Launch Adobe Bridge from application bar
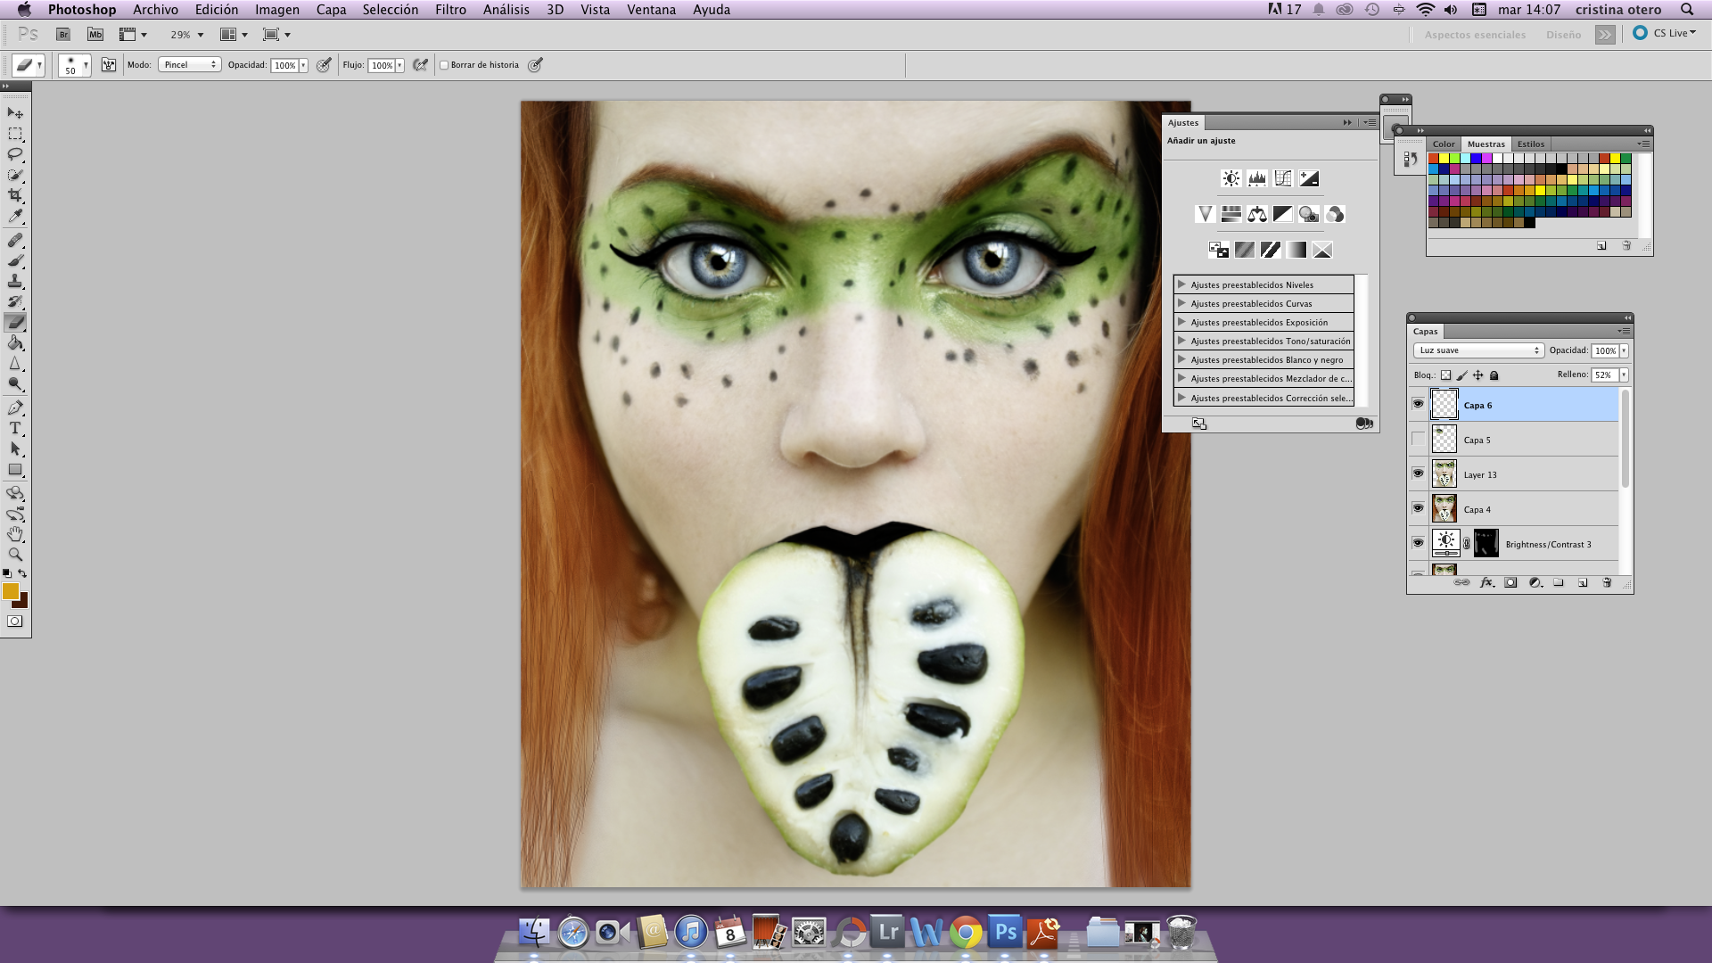Image resolution: width=1712 pixels, height=963 pixels. tap(63, 34)
